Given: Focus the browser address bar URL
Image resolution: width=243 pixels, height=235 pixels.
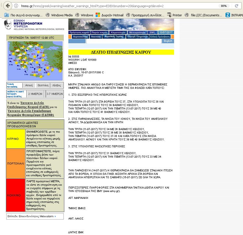Looking at the screenshot, I should 92,6.
